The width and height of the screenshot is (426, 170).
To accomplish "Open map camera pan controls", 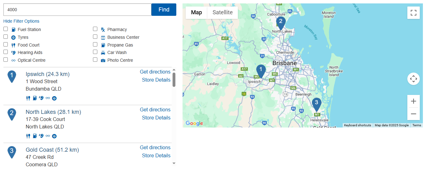I will (414, 79).
